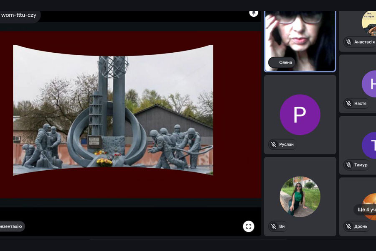Select Тимур's purple avatar circle
Screen dimensions: 376x251
pos(369,145)
